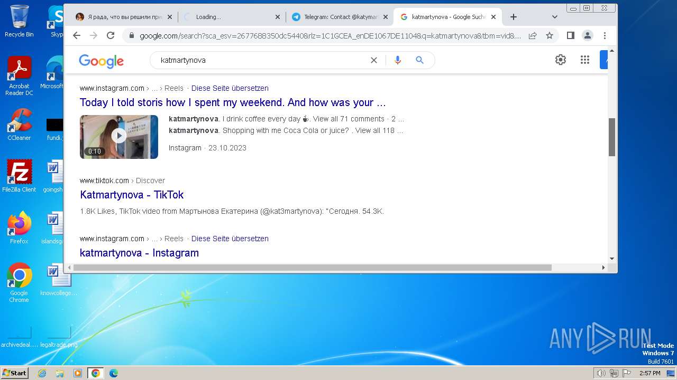Open Internet Explorer from taskbar

coord(42,373)
